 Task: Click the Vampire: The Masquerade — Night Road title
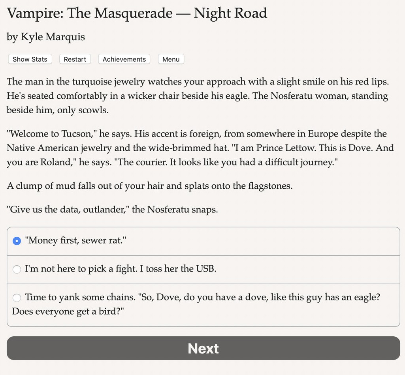[137, 13]
